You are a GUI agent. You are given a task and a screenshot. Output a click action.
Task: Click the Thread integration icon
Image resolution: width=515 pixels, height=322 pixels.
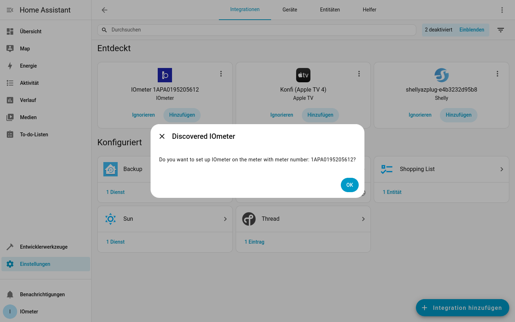(x=249, y=219)
